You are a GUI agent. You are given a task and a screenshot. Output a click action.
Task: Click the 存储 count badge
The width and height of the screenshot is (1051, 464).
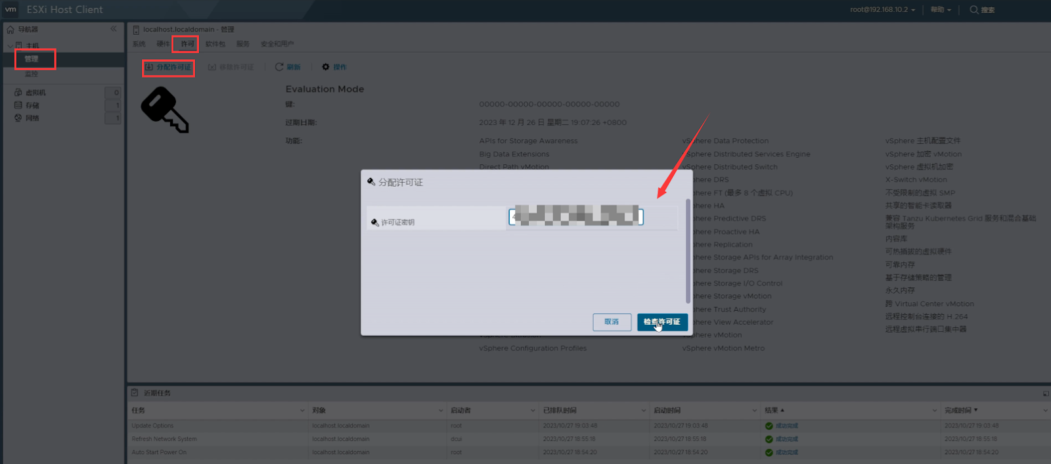point(113,105)
